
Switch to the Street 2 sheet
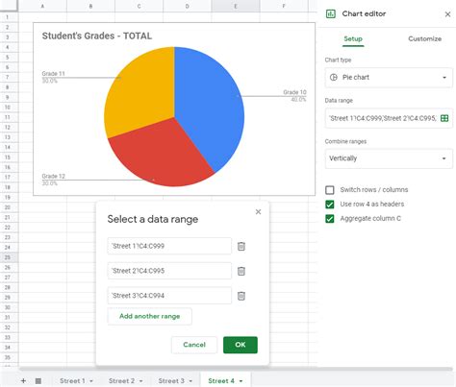121,381
